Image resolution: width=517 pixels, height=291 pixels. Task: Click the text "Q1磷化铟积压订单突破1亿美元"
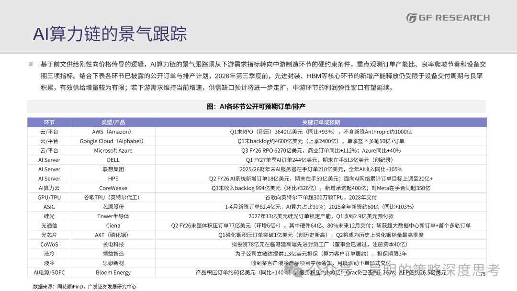(255, 235)
